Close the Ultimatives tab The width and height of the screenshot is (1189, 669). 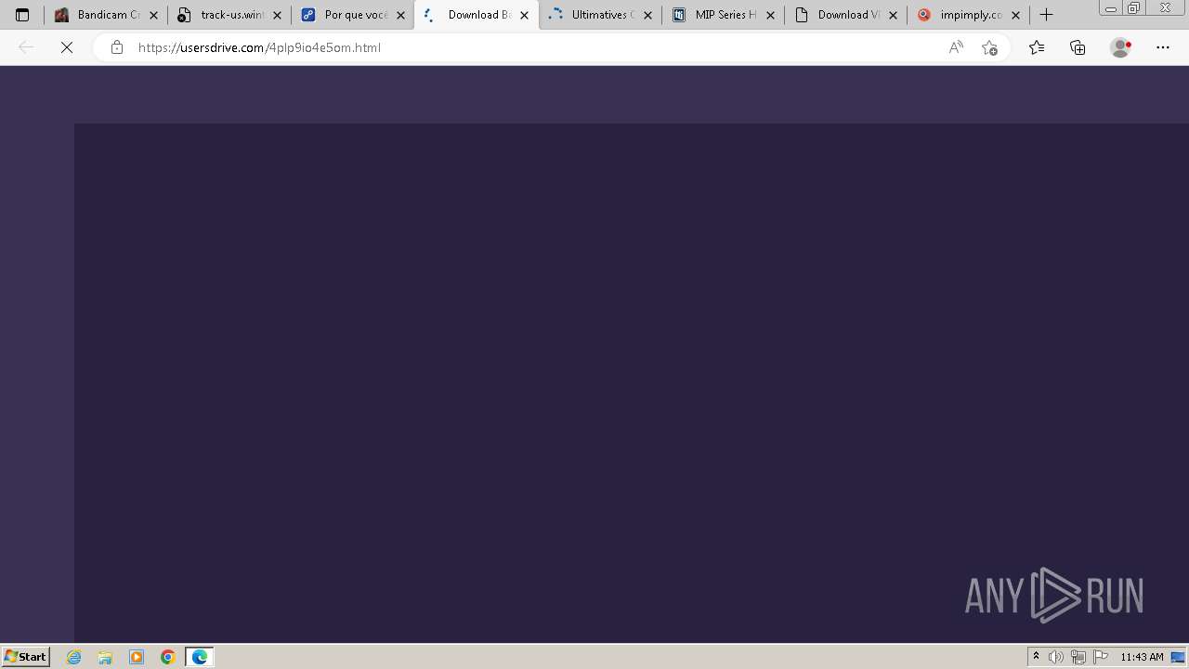click(x=647, y=15)
